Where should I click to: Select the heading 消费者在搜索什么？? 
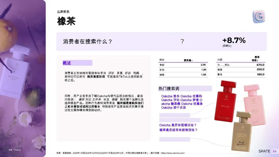(87, 41)
